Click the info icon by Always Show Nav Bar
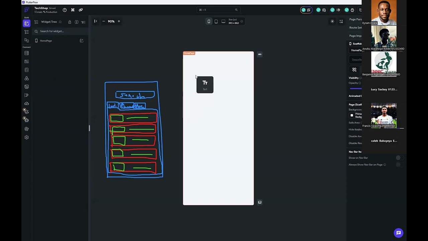The width and height of the screenshot is (428, 241). tap(385, 165)
